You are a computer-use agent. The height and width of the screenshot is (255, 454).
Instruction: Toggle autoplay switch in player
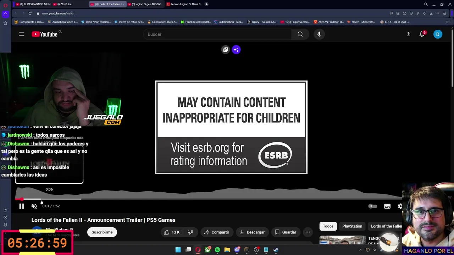pos(372,206)
